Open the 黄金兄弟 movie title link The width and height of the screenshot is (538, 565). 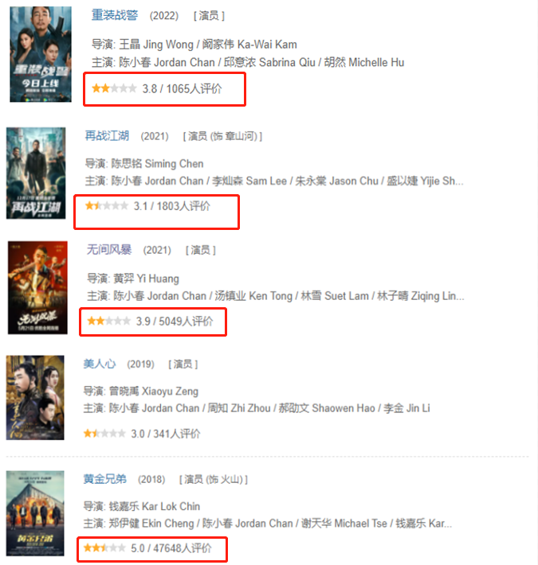point(105,479)
